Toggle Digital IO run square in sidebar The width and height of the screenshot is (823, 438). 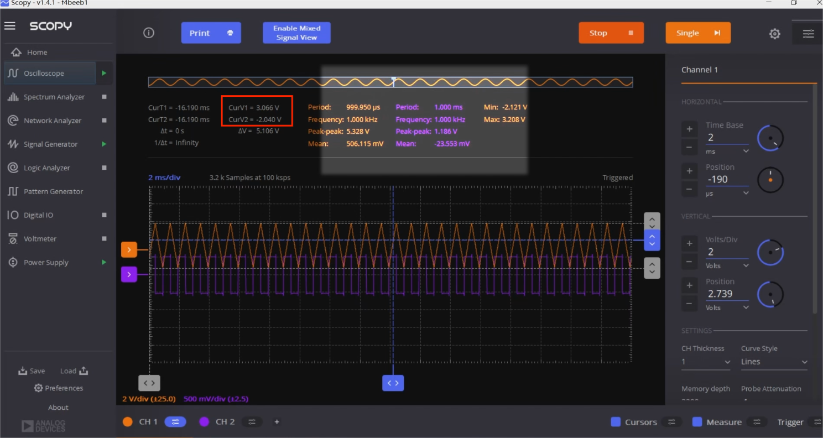pos(104,215)
